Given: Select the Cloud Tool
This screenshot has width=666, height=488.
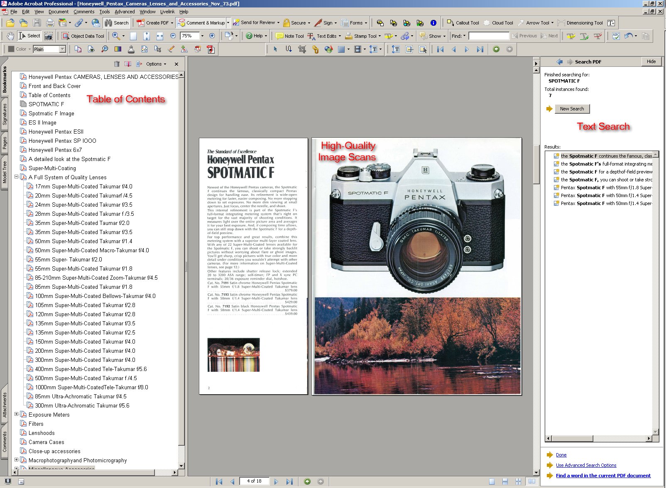Looking at the screenshot, I should [498, 23].
